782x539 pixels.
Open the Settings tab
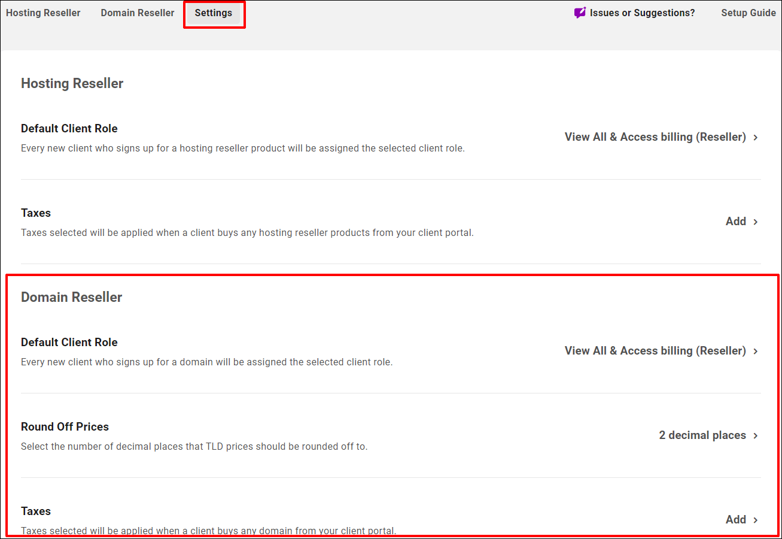[214, 12]
